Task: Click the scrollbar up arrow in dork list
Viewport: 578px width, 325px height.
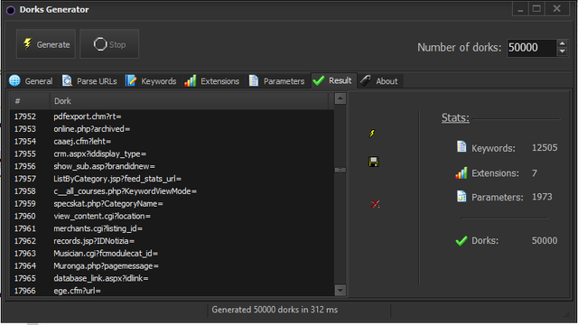Action: pyautogui.click(x=340, y=98)
